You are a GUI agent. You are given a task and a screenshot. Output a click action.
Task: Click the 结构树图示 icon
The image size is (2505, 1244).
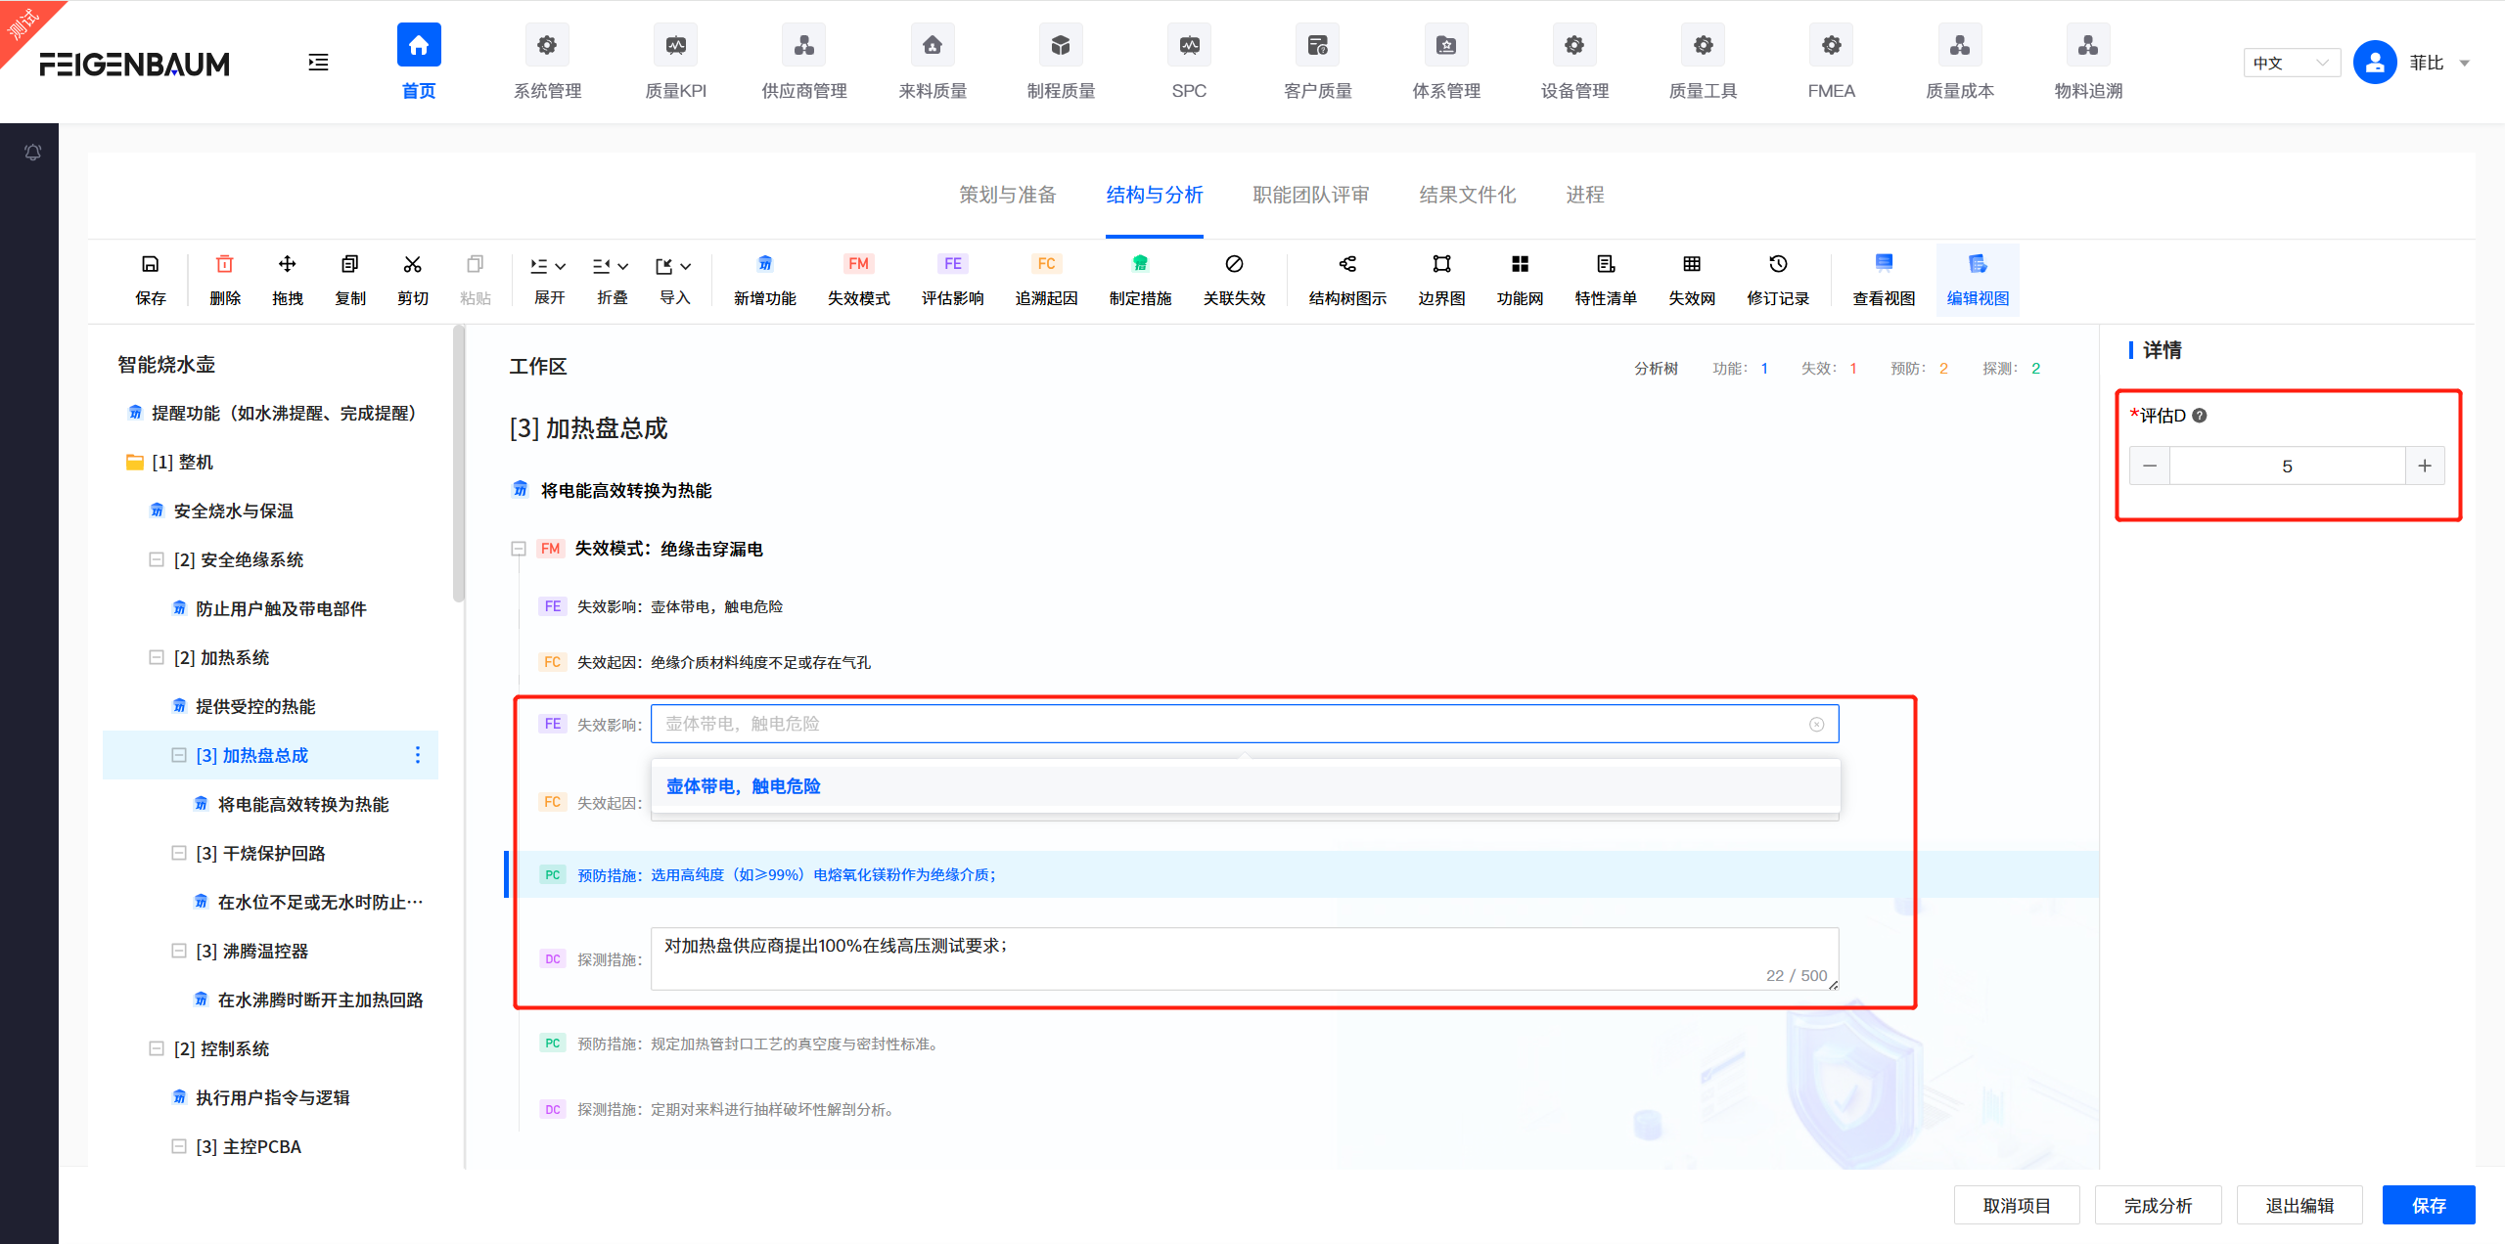[x=1346, y=279]
